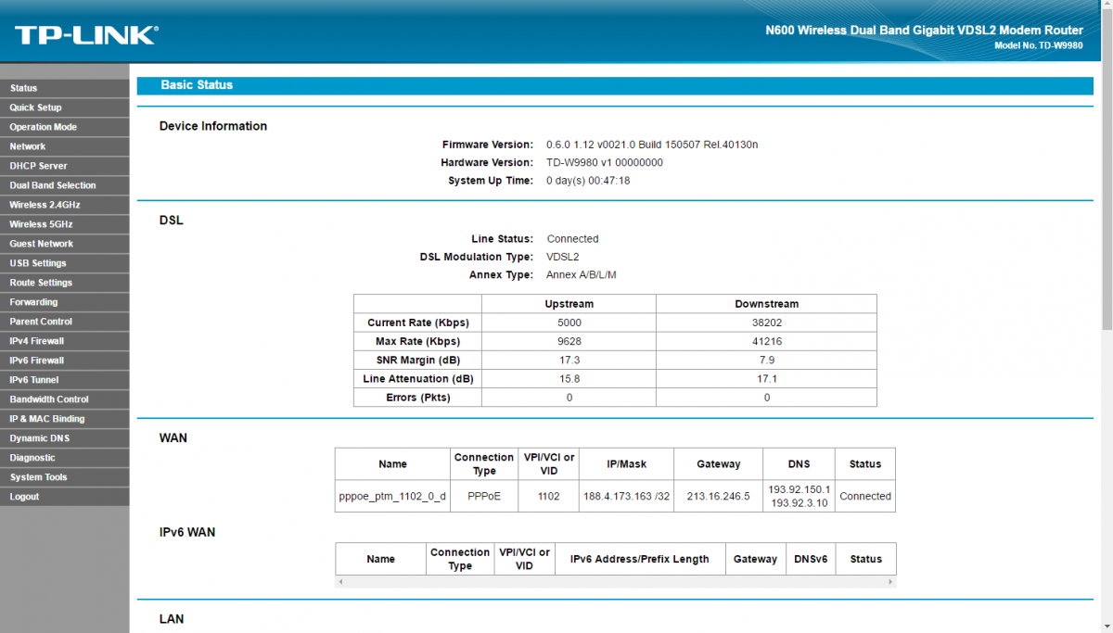
Task: Click the IPv6 WAN table horizontal scrollbar
Action: [x=616, y=582]
